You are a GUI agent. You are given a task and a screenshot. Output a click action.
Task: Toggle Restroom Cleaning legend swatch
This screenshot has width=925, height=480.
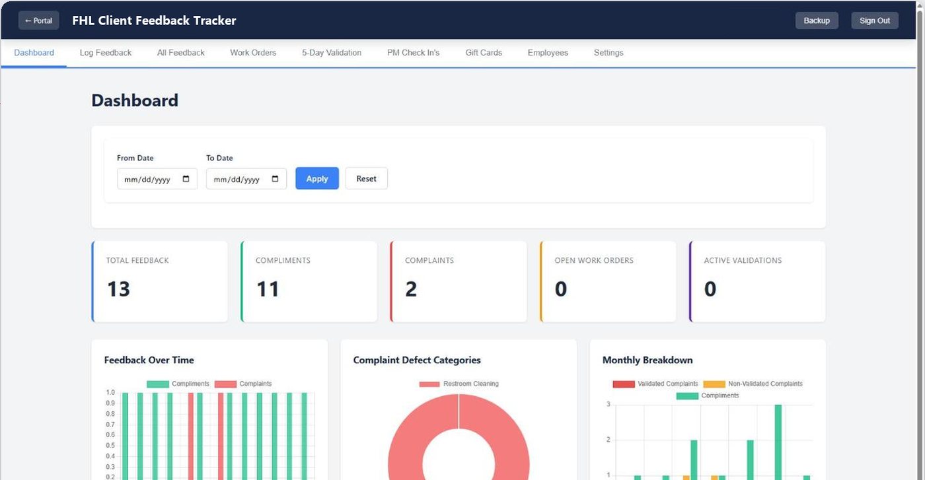coord(429,384)
